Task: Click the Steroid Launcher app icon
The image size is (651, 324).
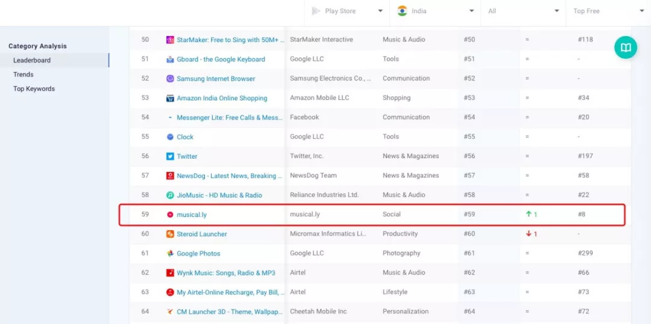Action: point(170,234)
